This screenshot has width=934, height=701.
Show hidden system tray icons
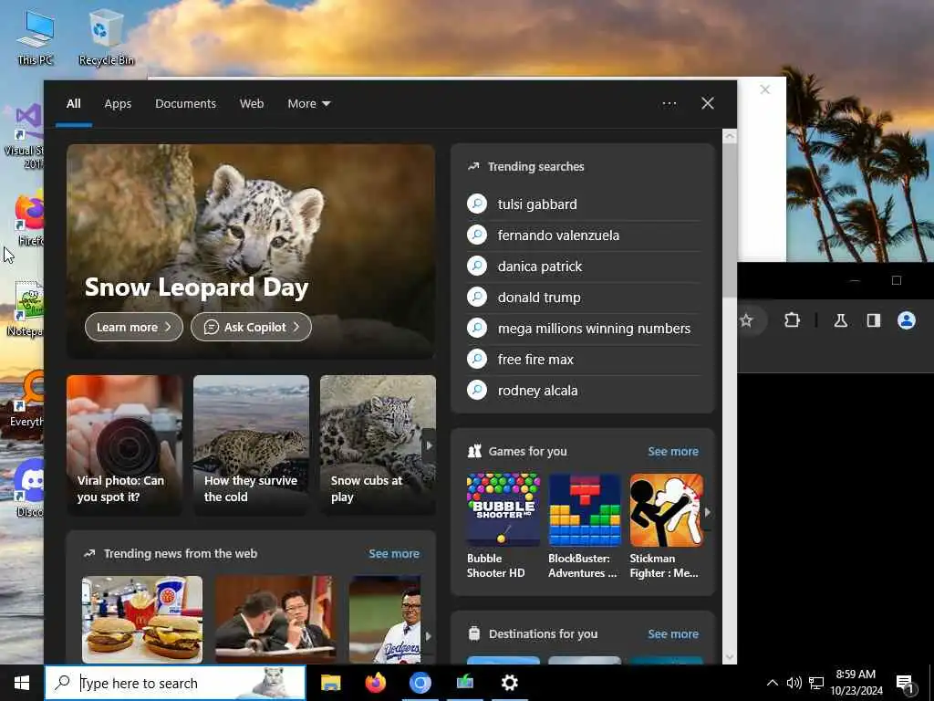pyautogui.click(x=772, y=683)
